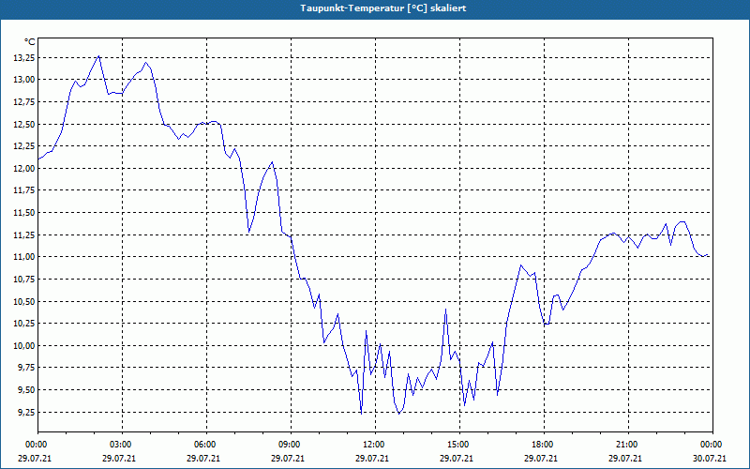
Task: Click the '12,75' y-axis value
Action: click(25, 102)
